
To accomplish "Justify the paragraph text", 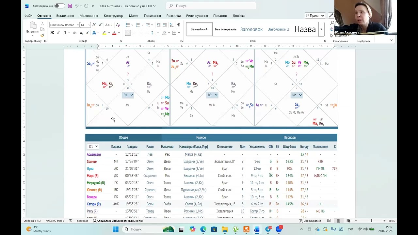I will point(147,33).
